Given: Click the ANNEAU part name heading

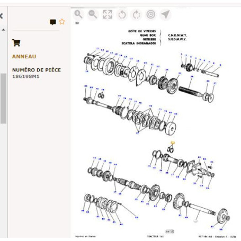Looking at the screenshot, I should click(x=24, y=57).
